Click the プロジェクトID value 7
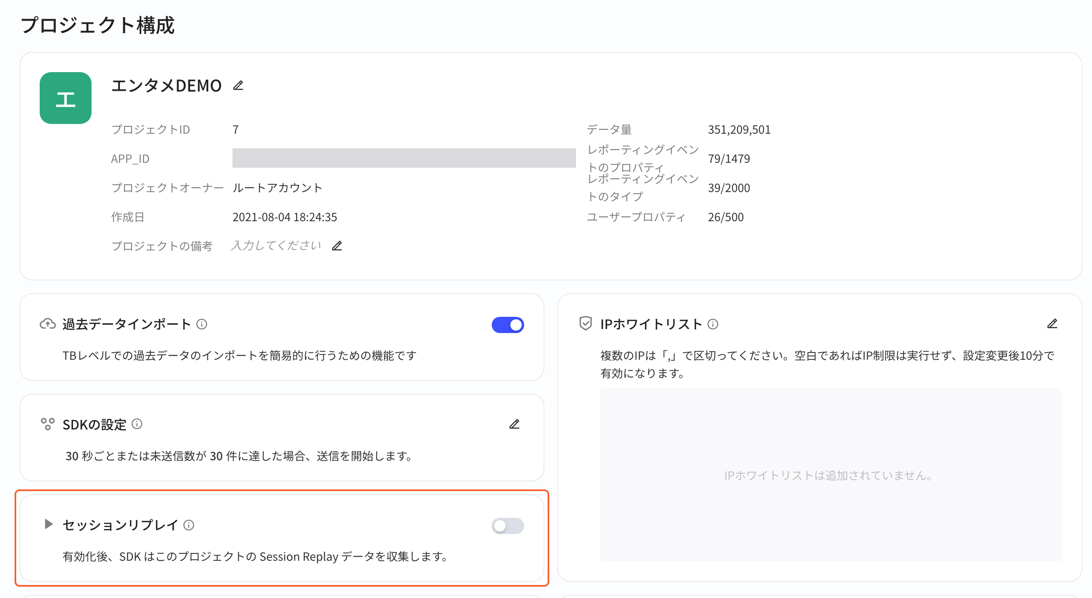This screenshot has width=1092, height=598. pos(236,129)
